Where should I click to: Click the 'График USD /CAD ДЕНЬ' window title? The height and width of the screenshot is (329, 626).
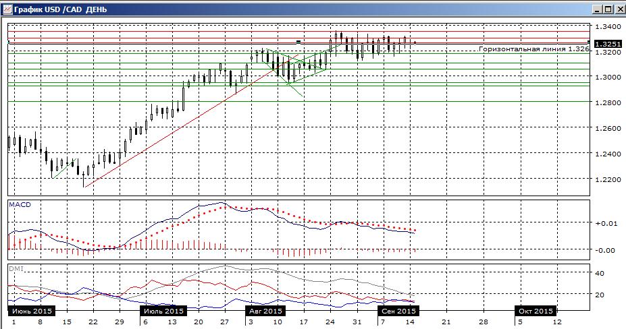pyautogui.click(x=60, y=9)
